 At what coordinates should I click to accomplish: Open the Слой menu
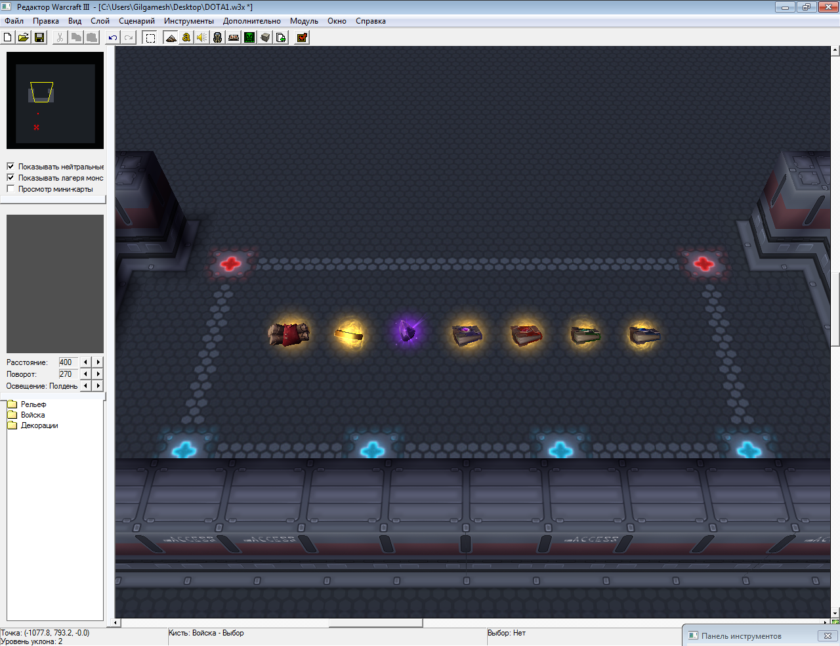[100, 21]
